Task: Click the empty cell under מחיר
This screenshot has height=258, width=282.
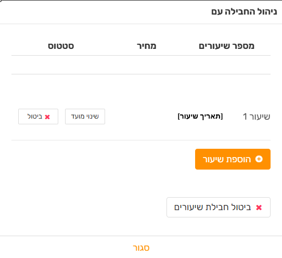Action: (x=147, y=64)
